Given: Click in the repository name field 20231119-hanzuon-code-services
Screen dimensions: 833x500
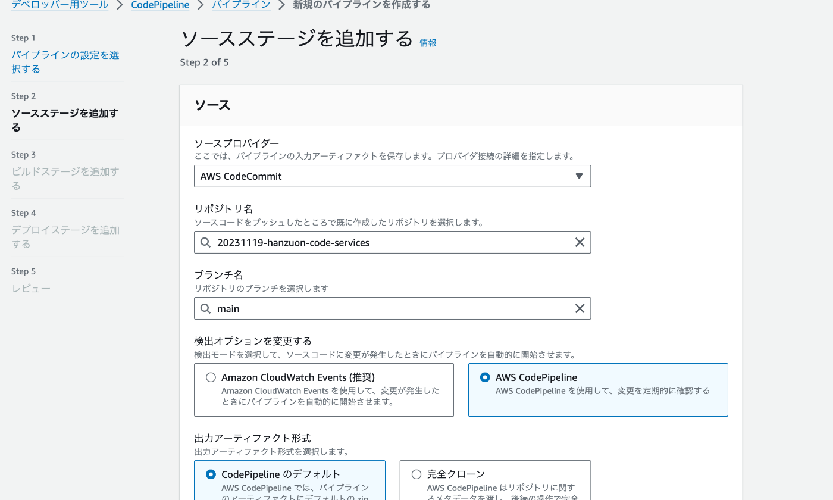Looking at the screenshot, I should point(392,242).
